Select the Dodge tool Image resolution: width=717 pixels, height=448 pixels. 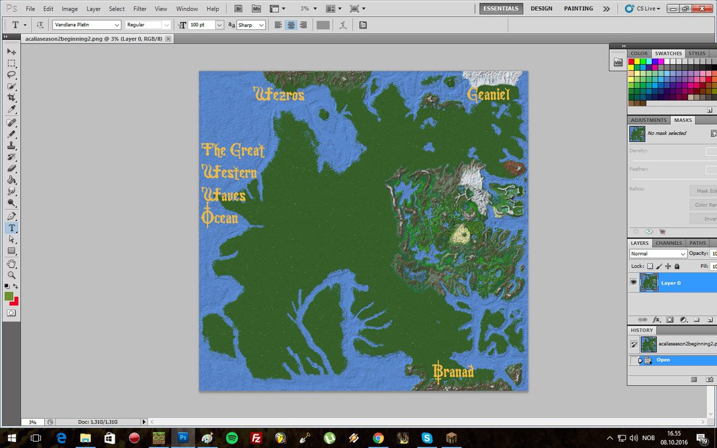click(11, 202)
